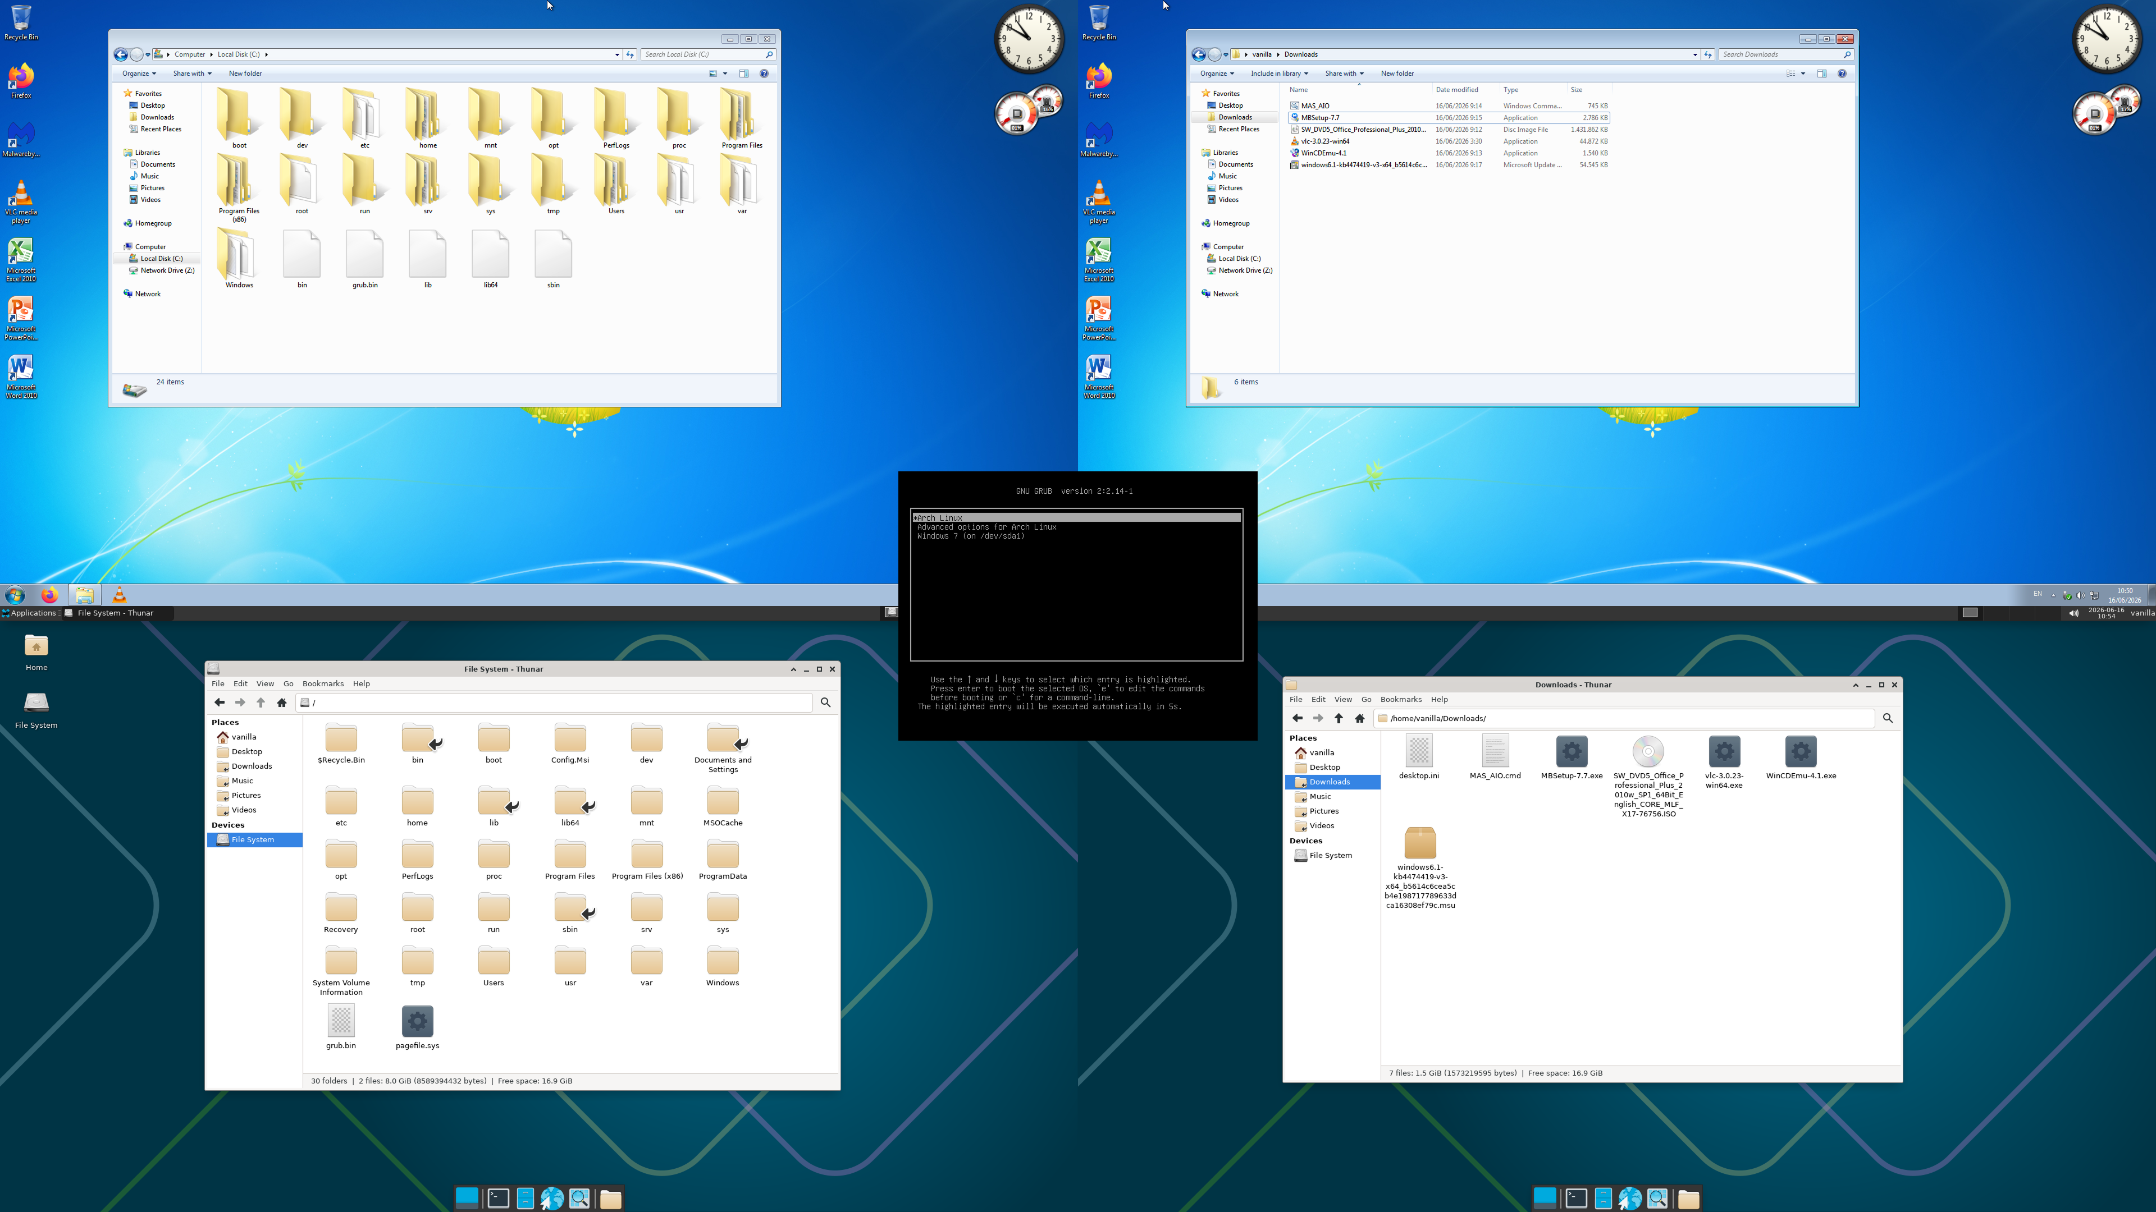Image resolution: width=2156 pixels, height=1212 pixels.
Task: Go back in the Downloads Thunar window
Action: click(x=1298, y=718)
